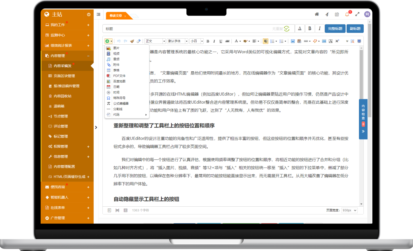Click the underline U toolbar icon
Screen dimensions: 413x251
click(220, 41)
